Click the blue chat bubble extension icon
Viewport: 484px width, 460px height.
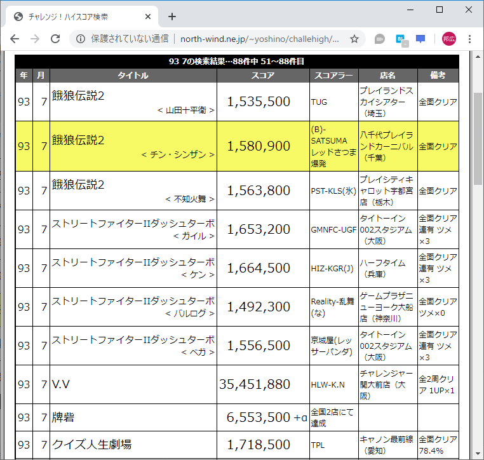coord(420,39)
